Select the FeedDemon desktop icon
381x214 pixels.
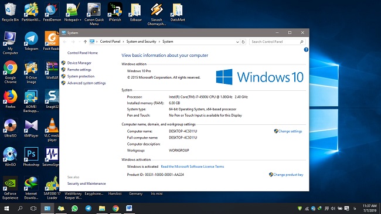pyautogui.click(x=52, y=12)
